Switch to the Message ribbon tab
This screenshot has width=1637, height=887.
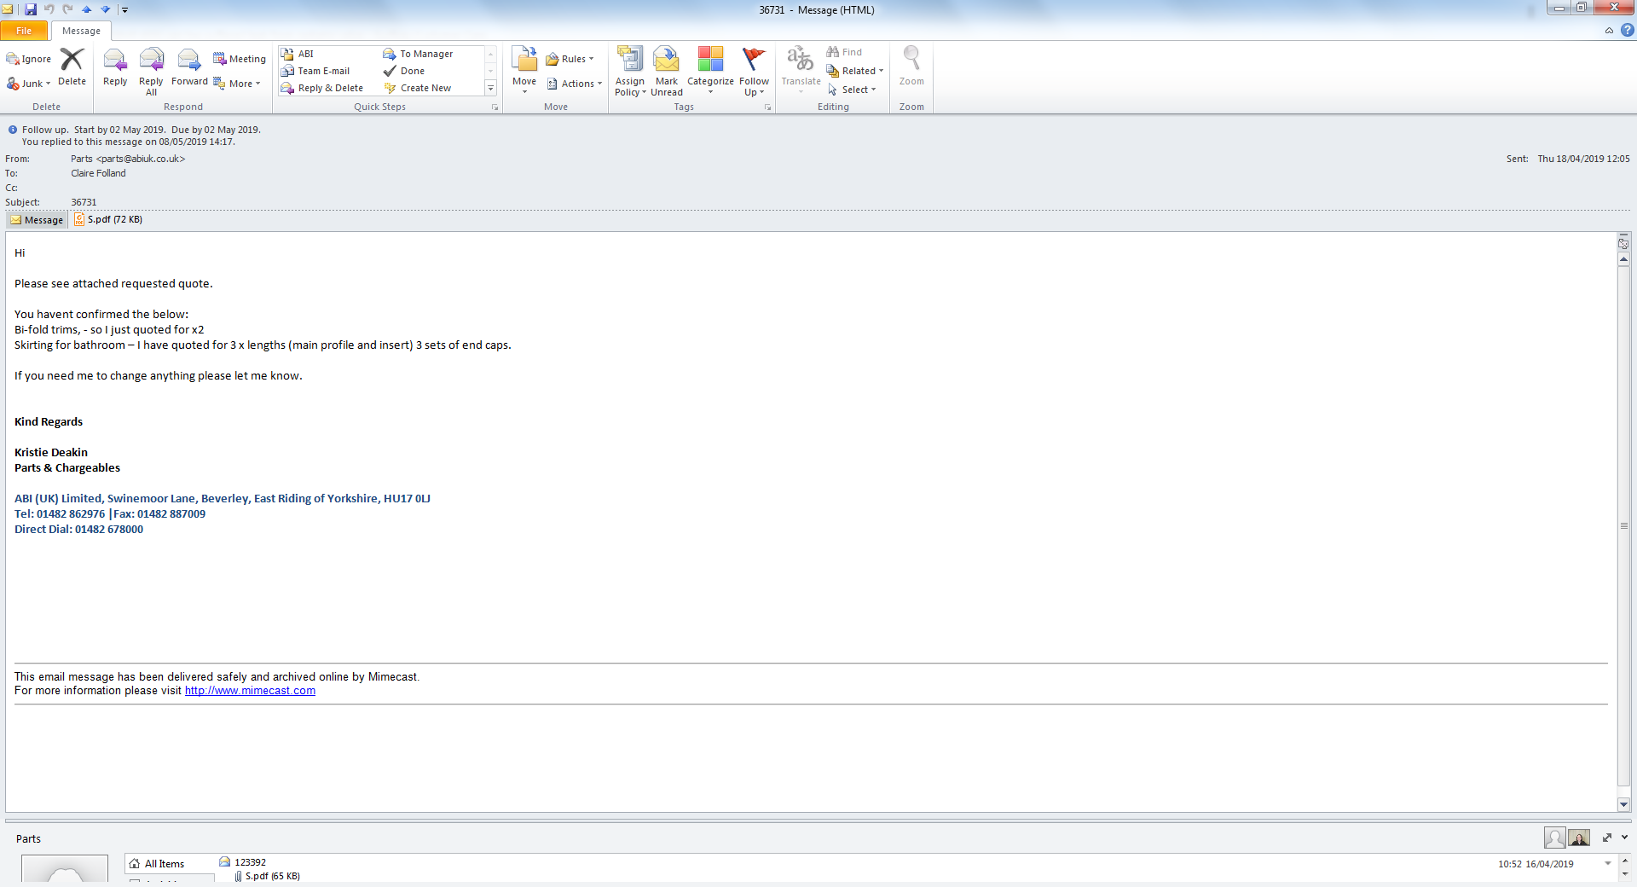[81, 31]
